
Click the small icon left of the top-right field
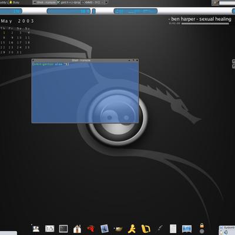[215, 3]
